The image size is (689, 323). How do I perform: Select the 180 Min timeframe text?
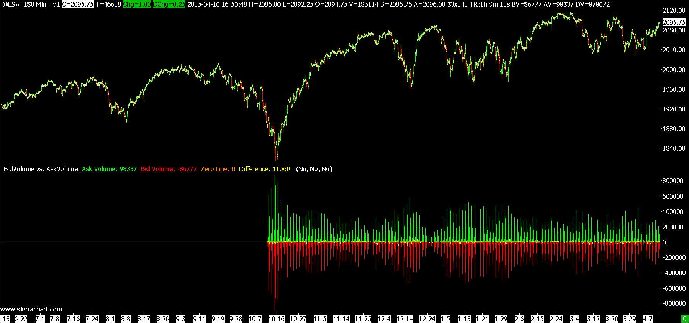tap(35, 4)
